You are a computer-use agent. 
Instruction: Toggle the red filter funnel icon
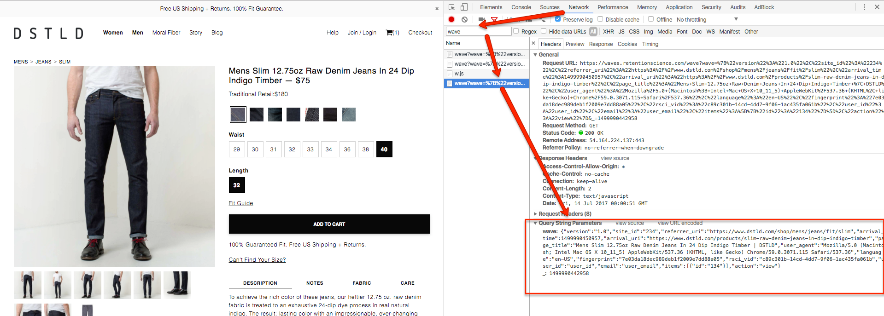(x=494, y=19)
